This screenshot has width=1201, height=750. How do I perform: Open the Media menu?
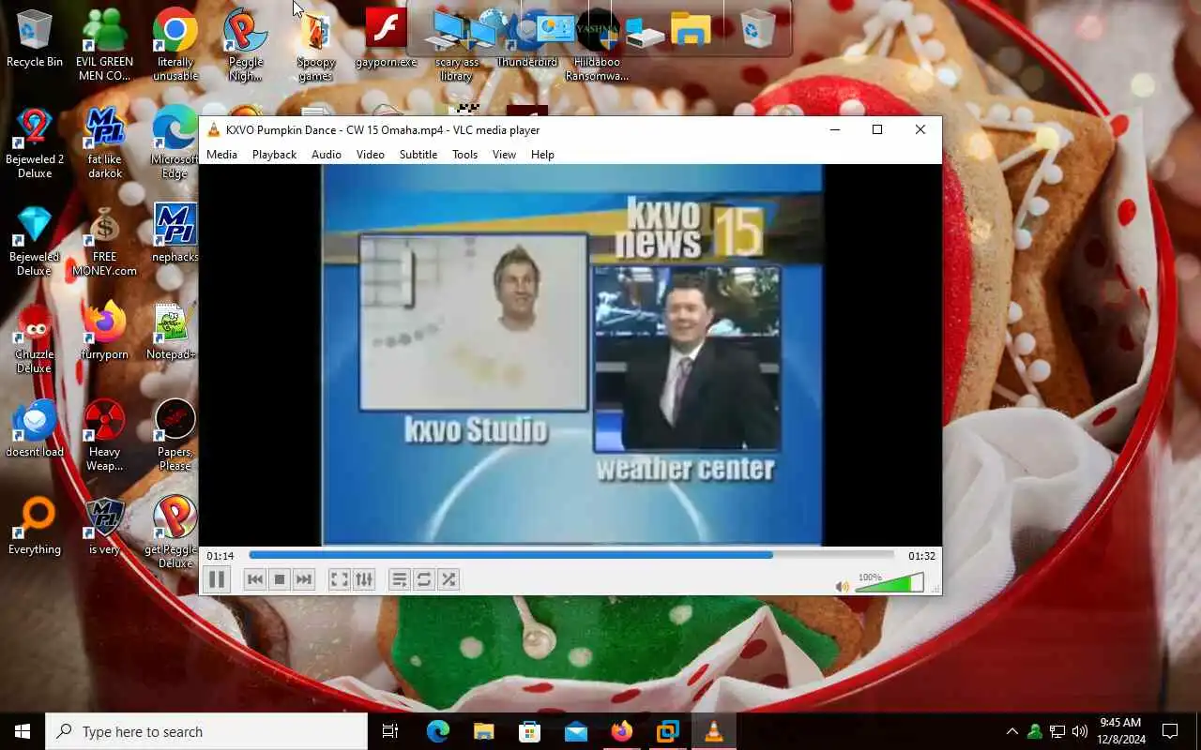click(221, 155)
